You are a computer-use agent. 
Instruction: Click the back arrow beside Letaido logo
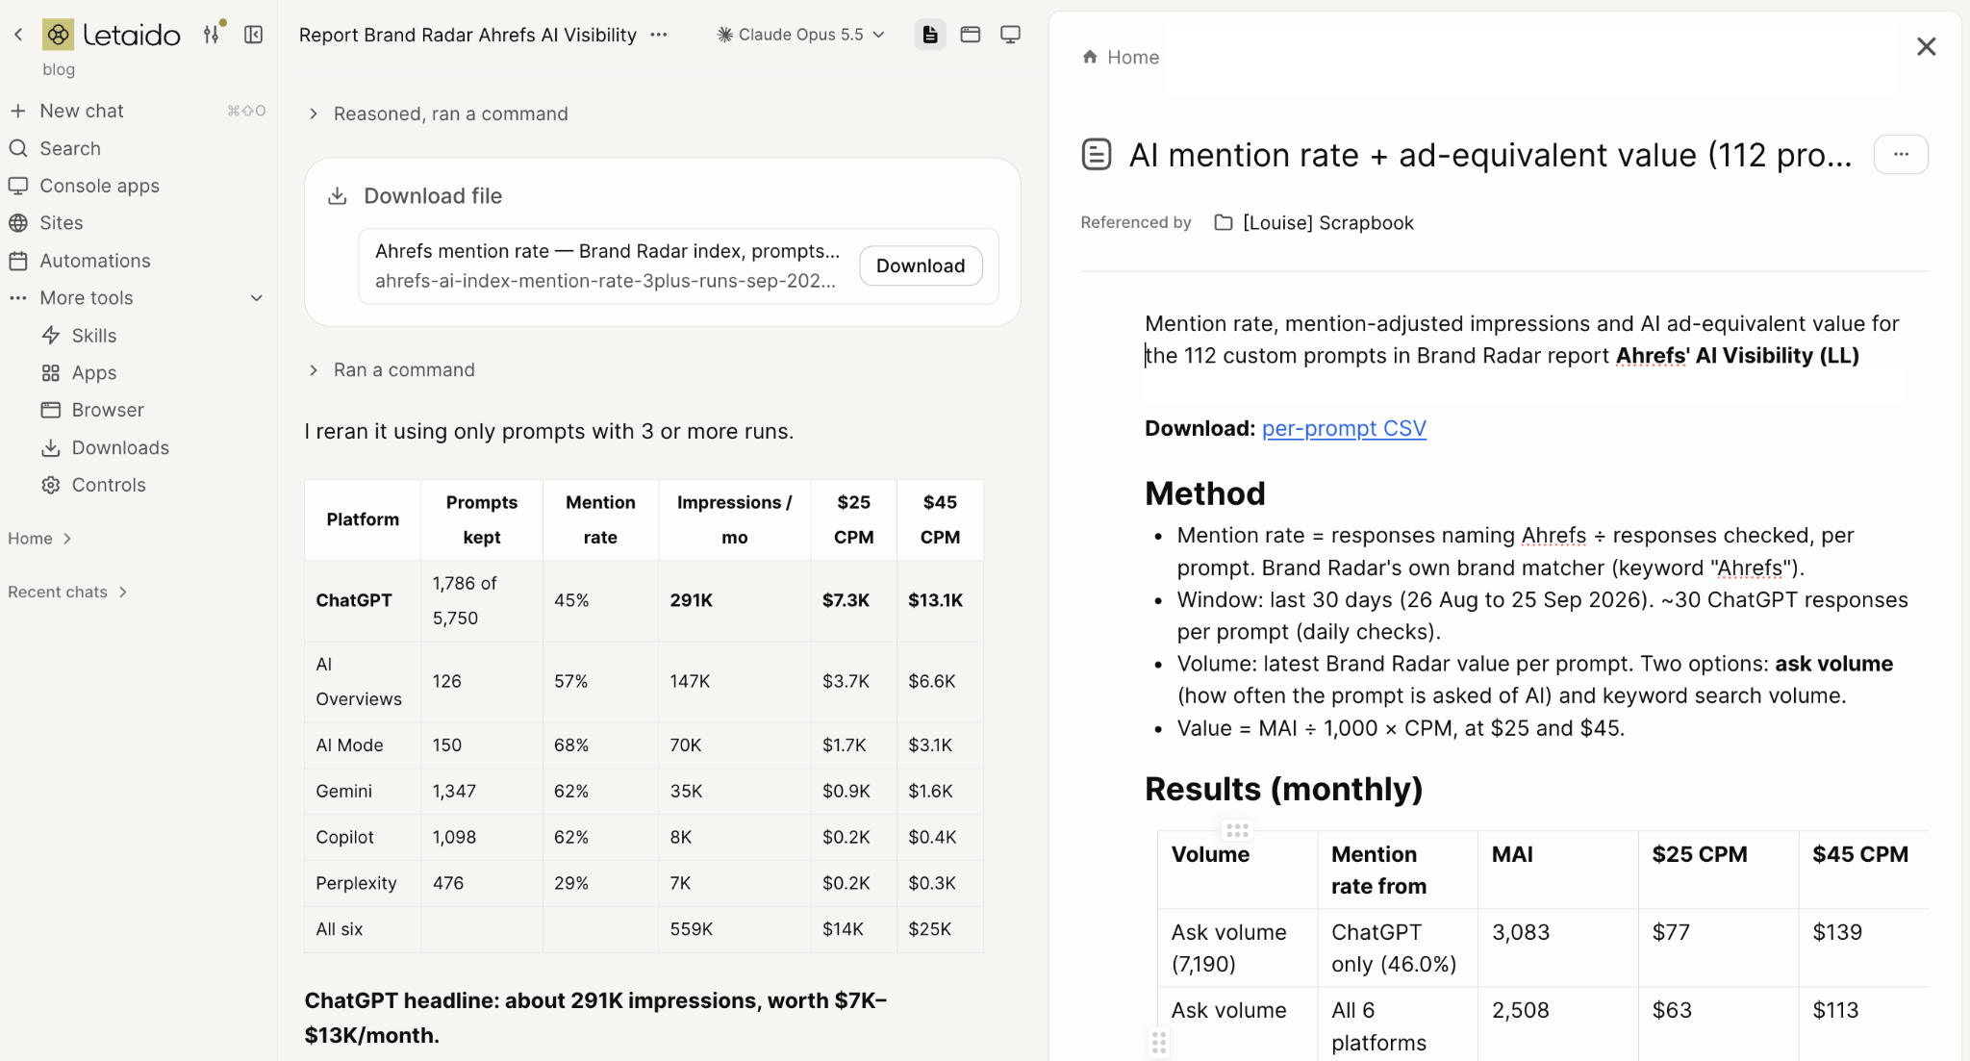(18, 35)
